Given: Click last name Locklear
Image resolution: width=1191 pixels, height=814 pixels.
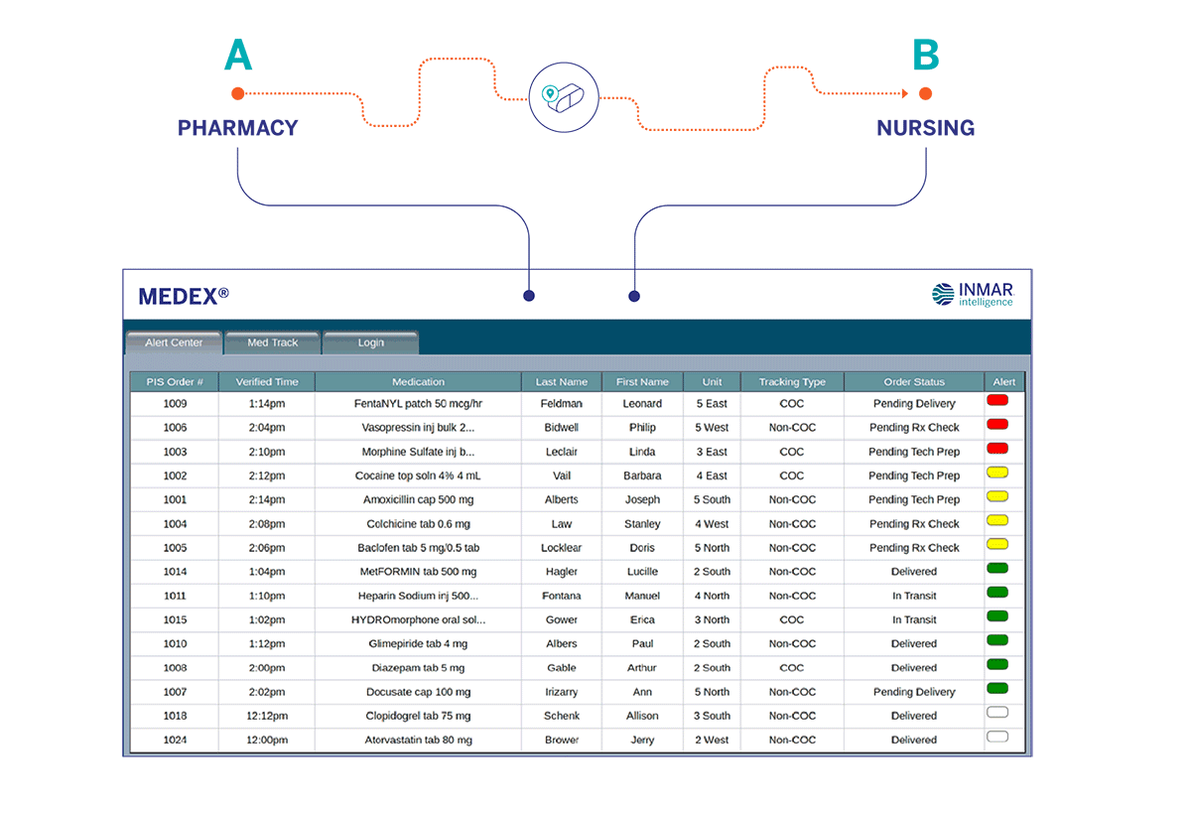Looking at the screenshot, I should (562, 548).
